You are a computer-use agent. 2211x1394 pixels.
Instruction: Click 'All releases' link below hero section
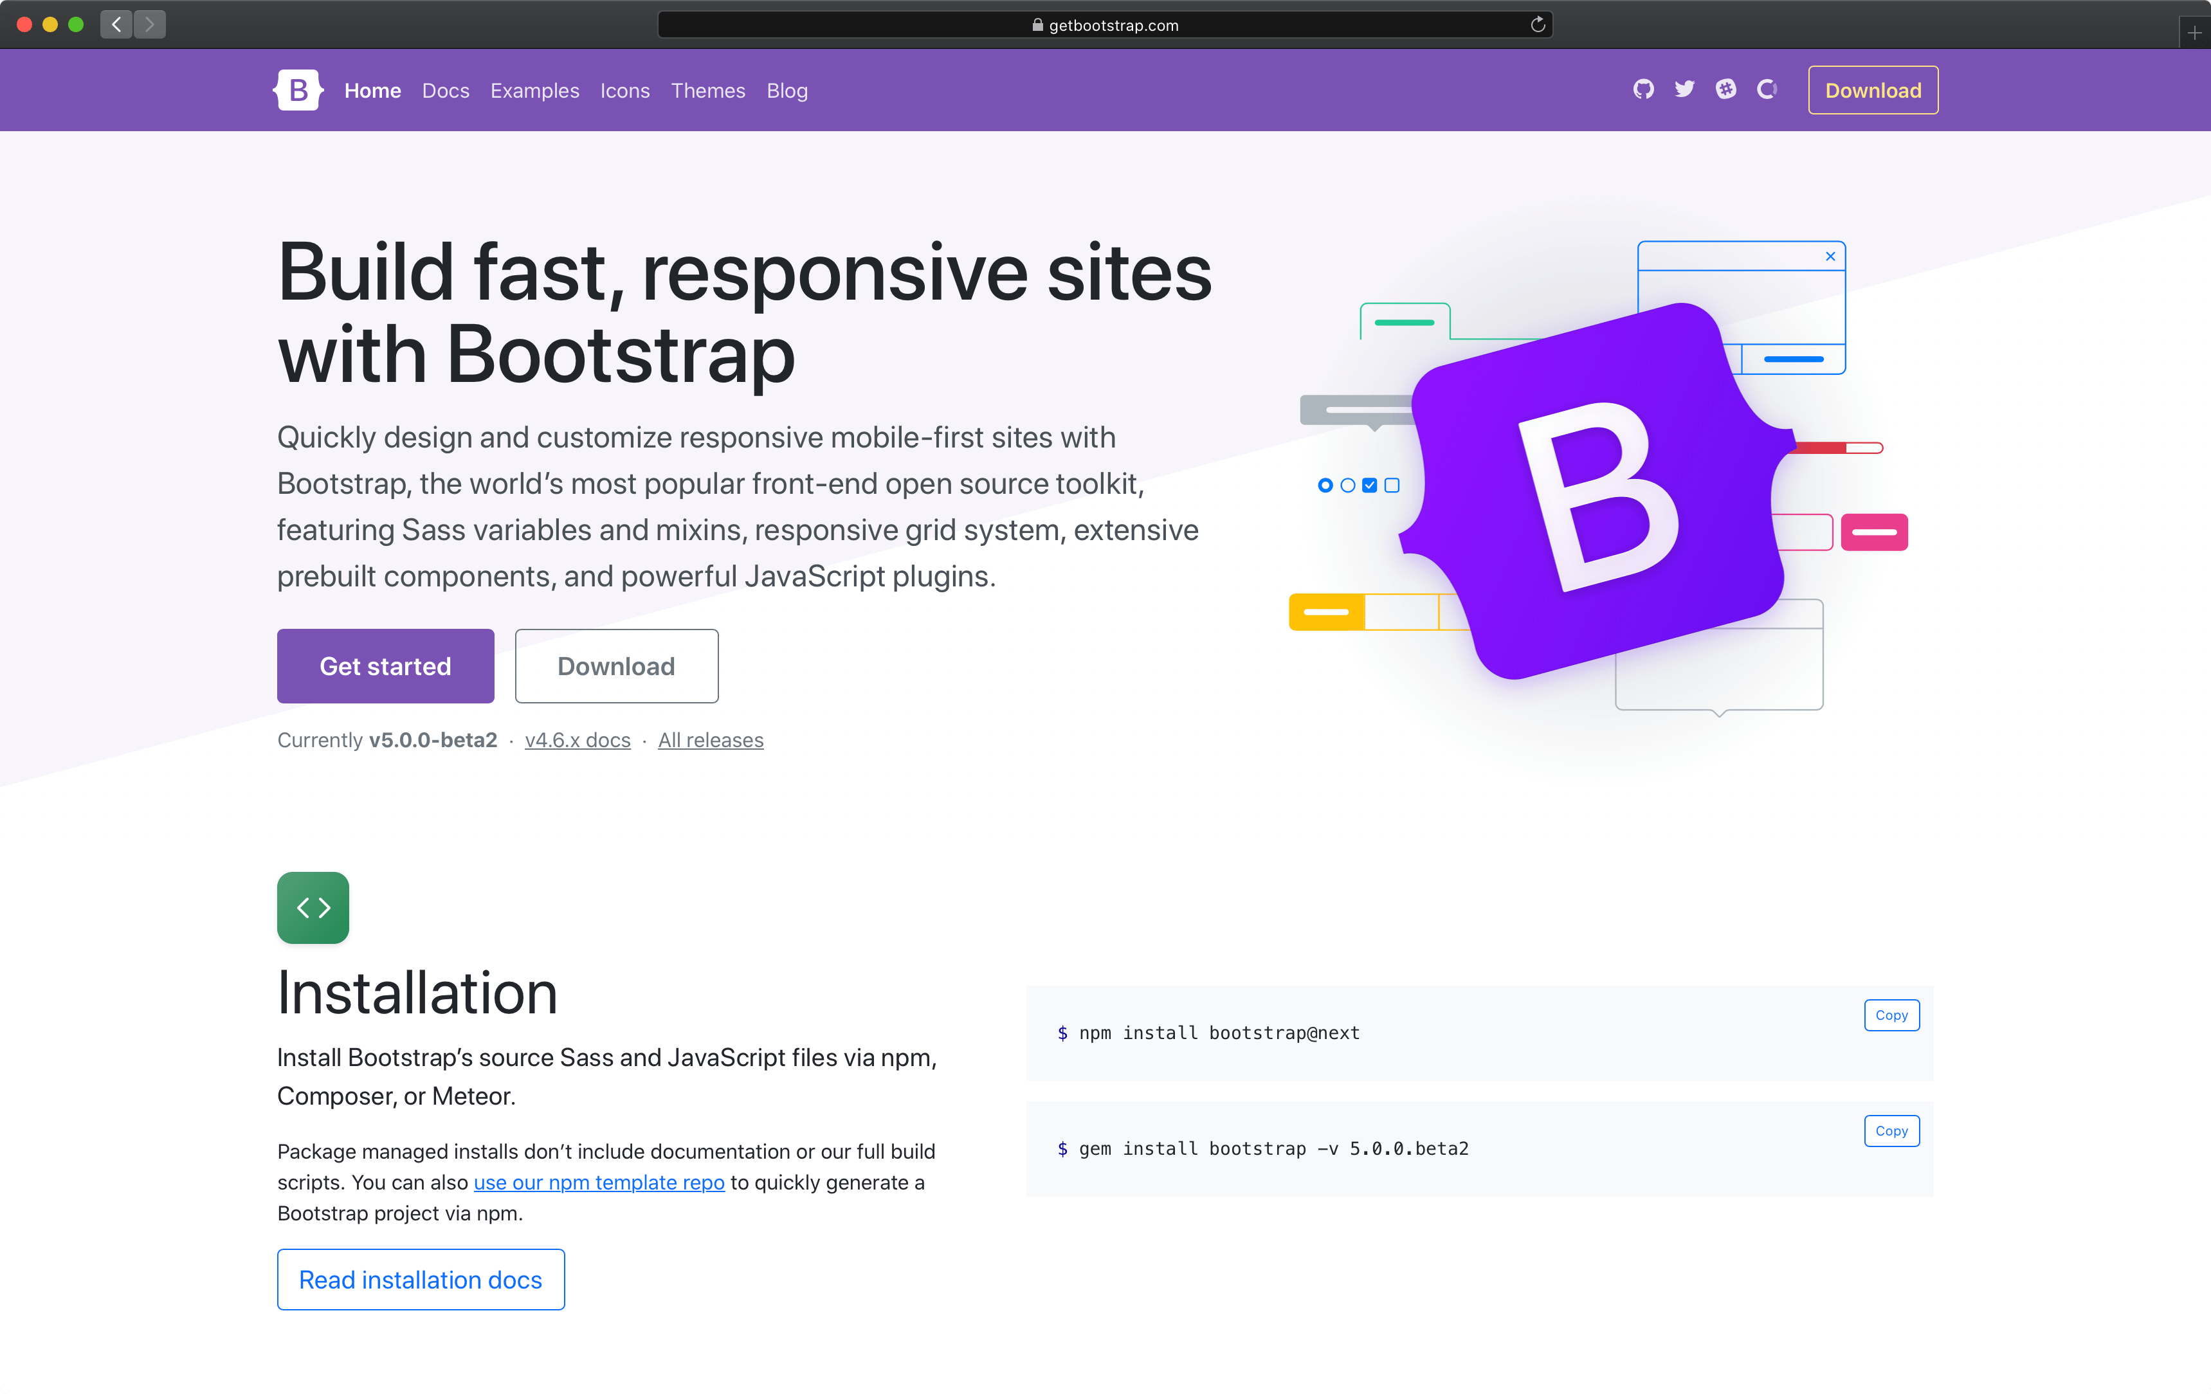710,740
